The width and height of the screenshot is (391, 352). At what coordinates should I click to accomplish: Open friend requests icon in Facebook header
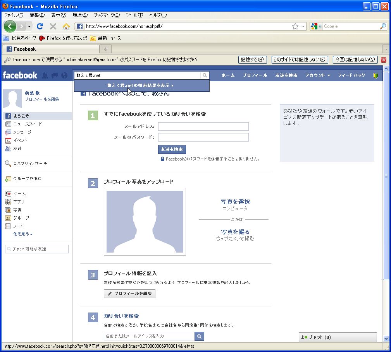[x=45, y=75]
